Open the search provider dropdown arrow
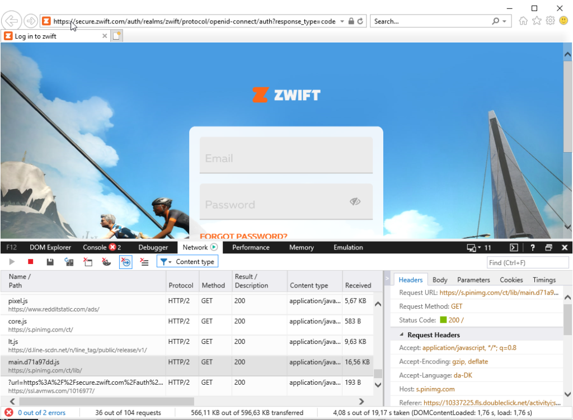The width and height of the screenshot is (573, 420). (504, 21)
